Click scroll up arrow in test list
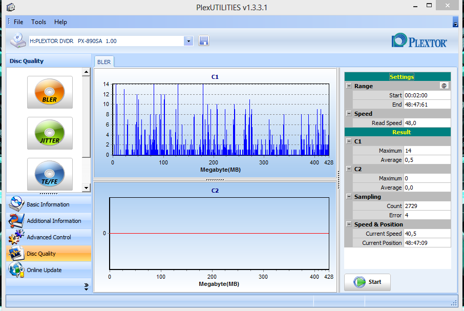The height and width of the screenshot is (311, 464). (86, 72)
